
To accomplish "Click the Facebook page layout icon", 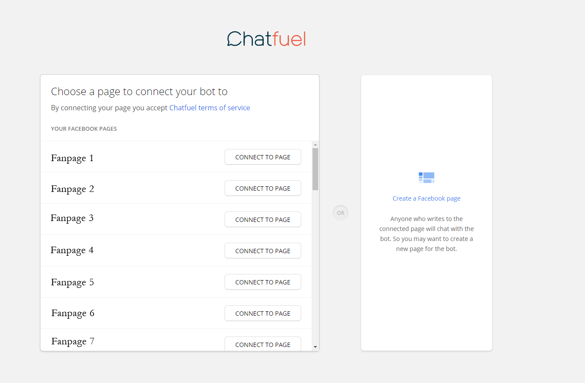I will point(426,178).
